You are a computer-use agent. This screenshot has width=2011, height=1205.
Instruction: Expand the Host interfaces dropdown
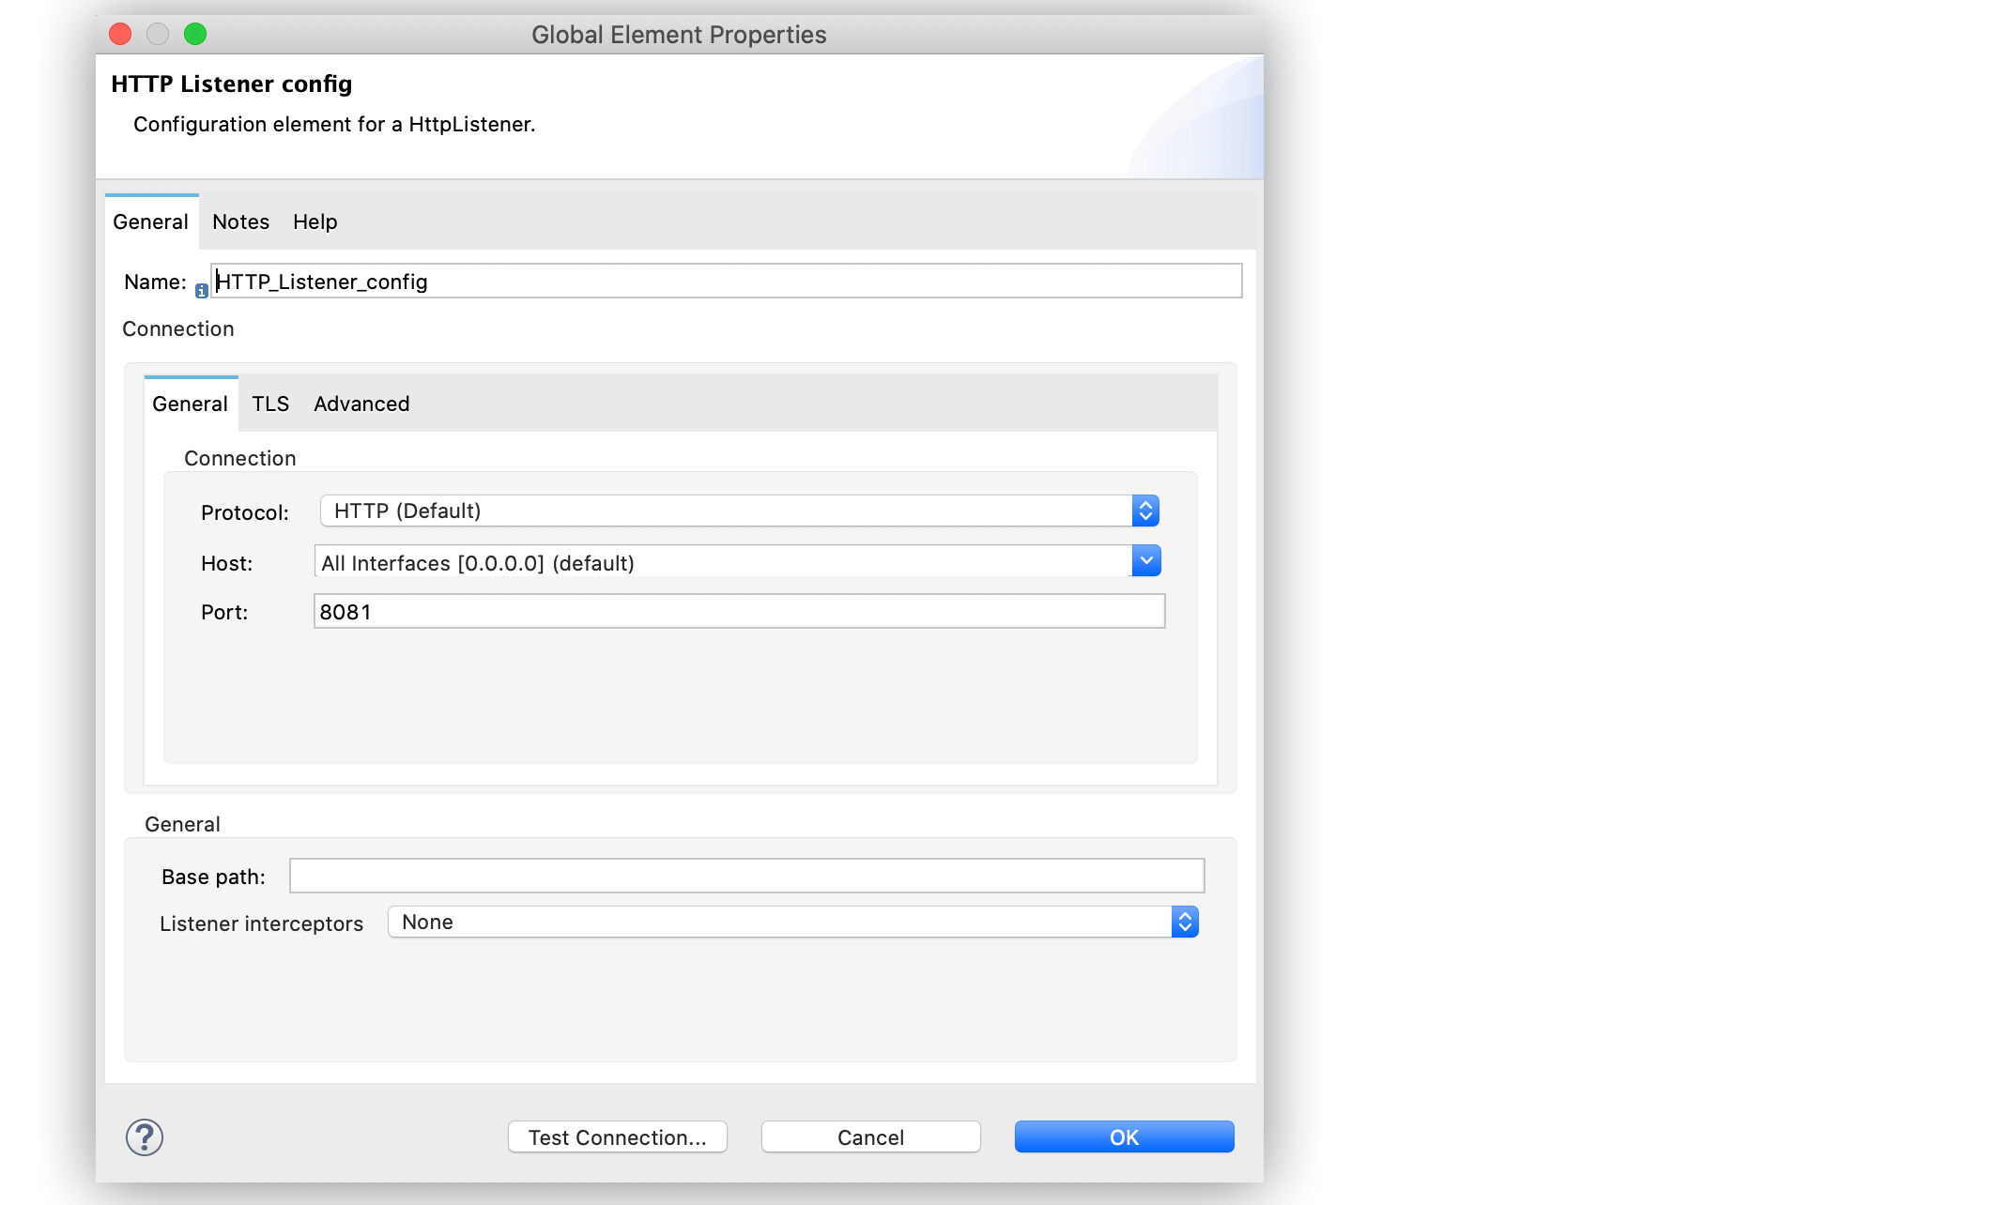[x=1147, y=561]
